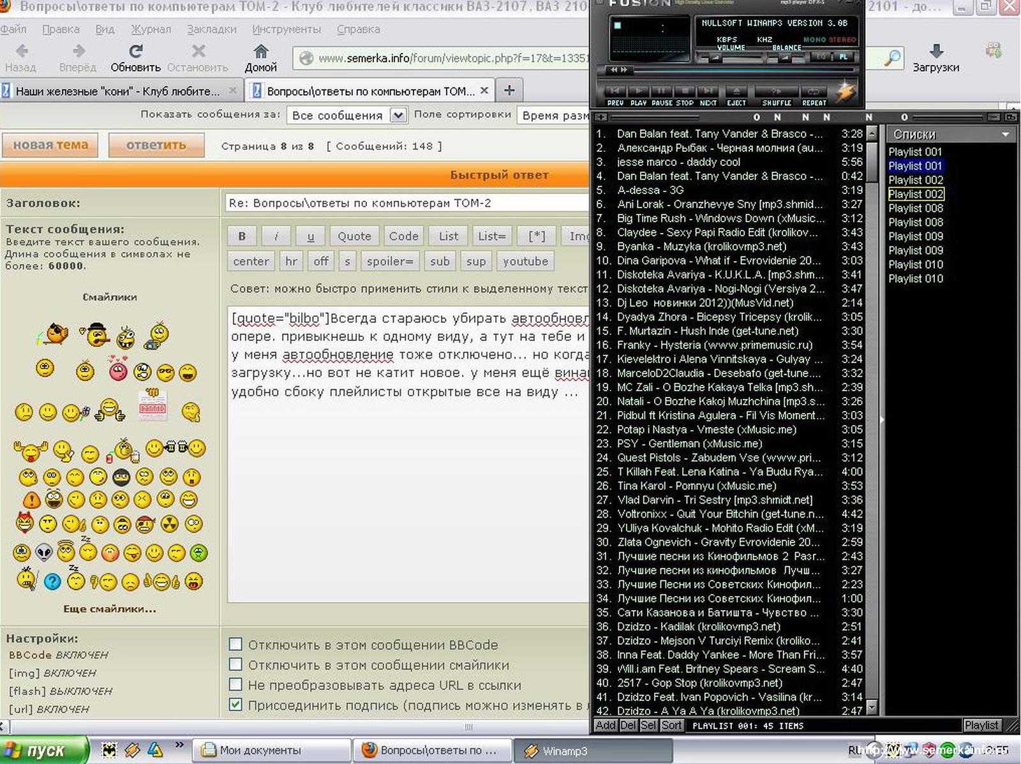The width and height of the screenshot is (1021, 764).
Task: Enable 'Отключить в этом сообщении смайлики' checkbox
Action: coord(235,664)
